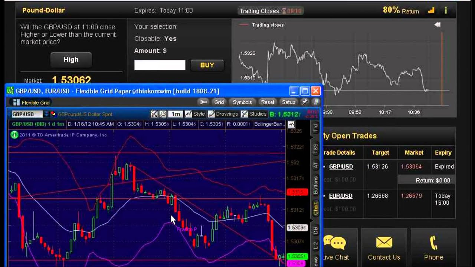475x267 pixels.
Task: Click the Flexible Grid layout icon
Action: point(16,102)
